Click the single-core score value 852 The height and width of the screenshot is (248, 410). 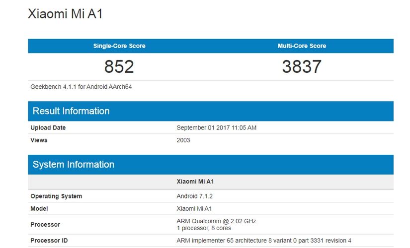coord(119,66)
